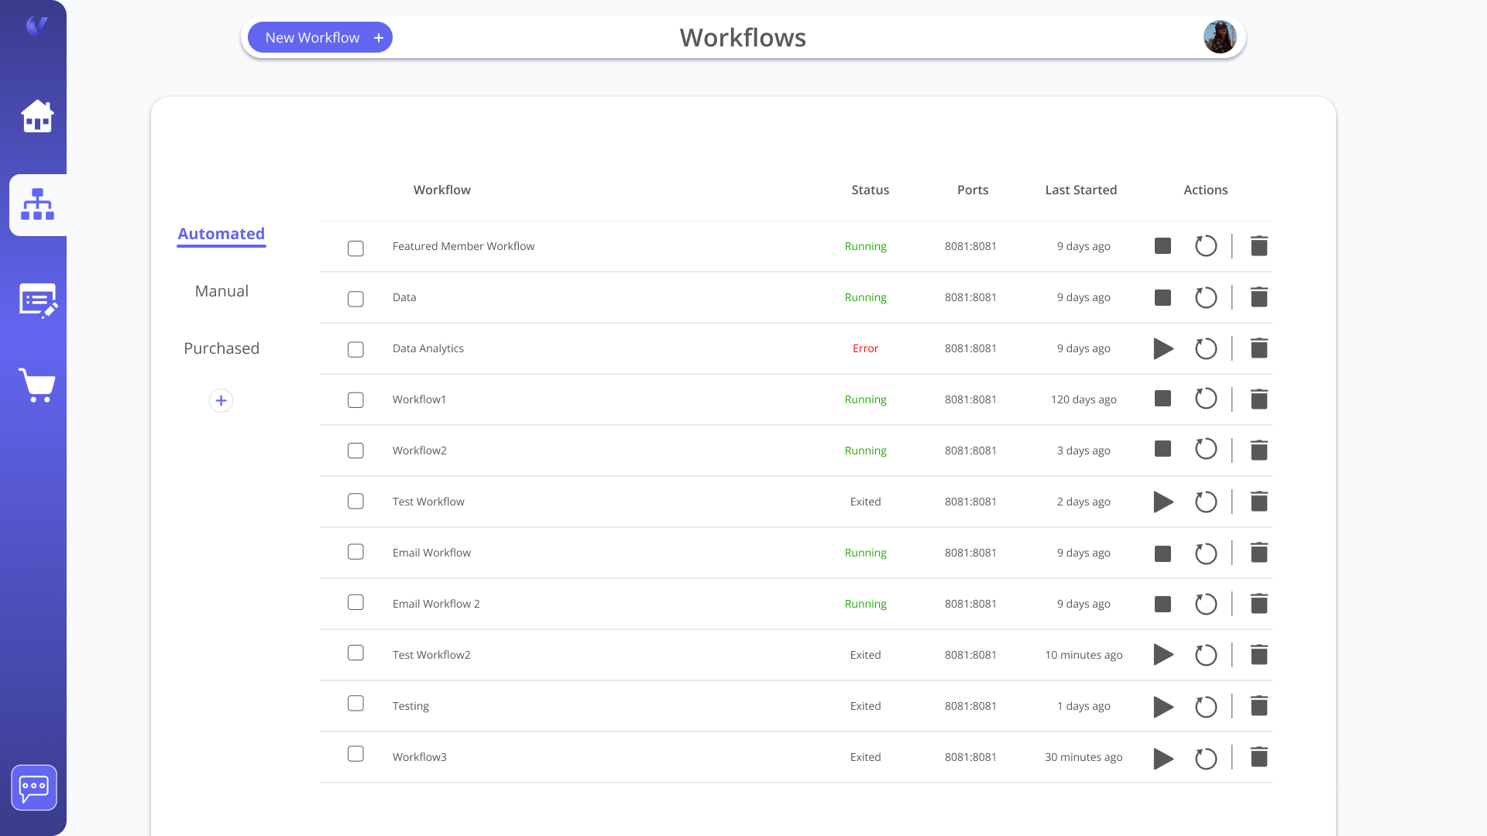Select the Workflow3 checkbox

pyautogui.click(x=355, y=754)
